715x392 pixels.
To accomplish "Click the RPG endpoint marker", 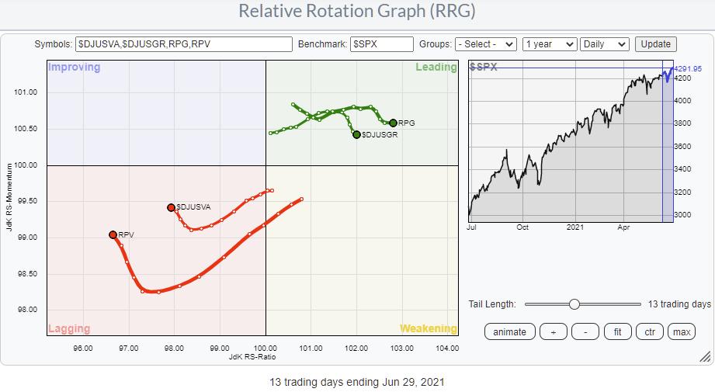I will pos(393,123).
